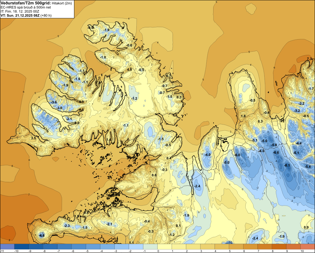Click the legend swatch between 3 and 4
The width and height of the screenshot is (315, 253).
208,246
